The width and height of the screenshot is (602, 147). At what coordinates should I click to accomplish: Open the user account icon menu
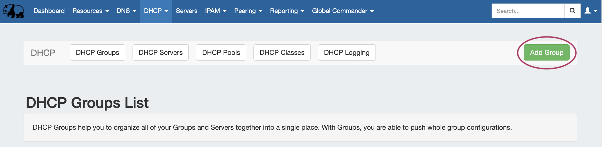pos(591,11)
